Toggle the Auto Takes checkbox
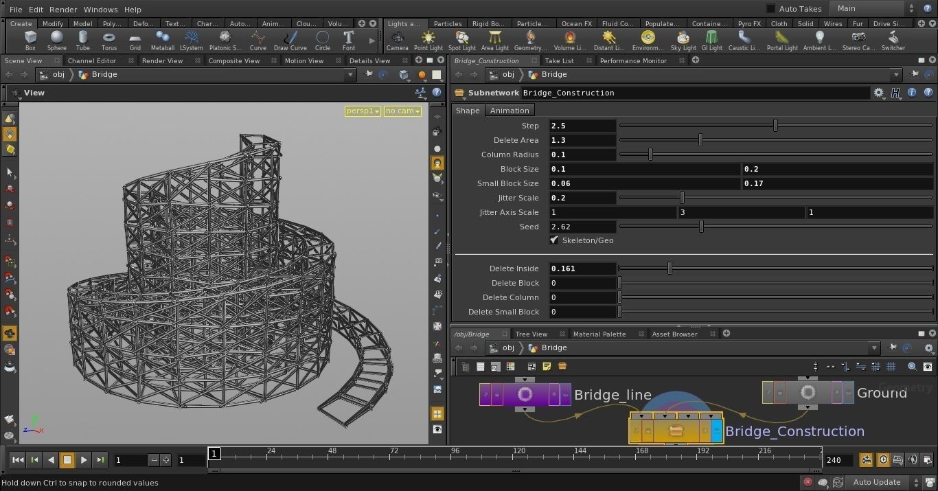Screen dimensions: 938x491 [x=770, y=9]
